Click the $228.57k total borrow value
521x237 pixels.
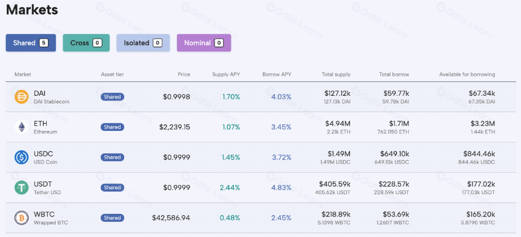[394, 184]
